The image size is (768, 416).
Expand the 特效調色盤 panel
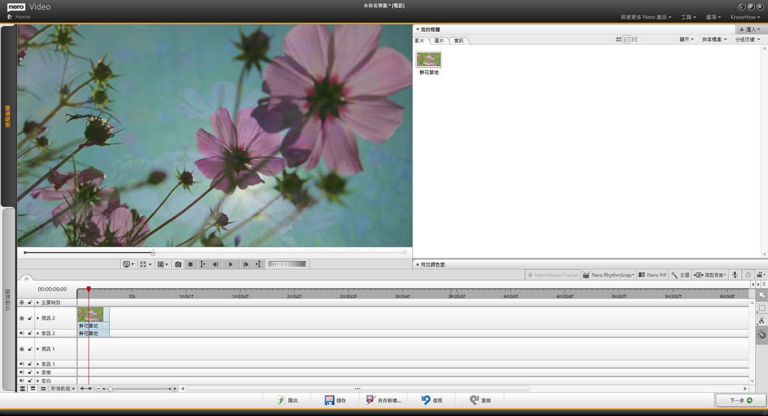(x=418, y=265)
